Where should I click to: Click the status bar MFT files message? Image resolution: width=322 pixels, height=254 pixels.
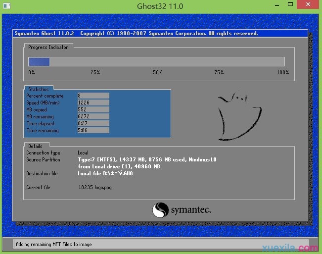[53, 244]
